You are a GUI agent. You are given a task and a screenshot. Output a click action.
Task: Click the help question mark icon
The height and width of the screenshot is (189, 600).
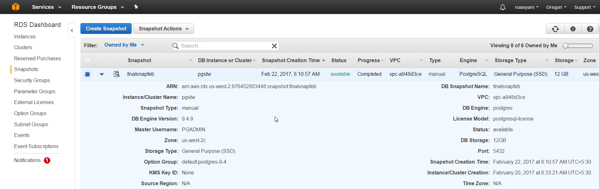pos(590,29)
